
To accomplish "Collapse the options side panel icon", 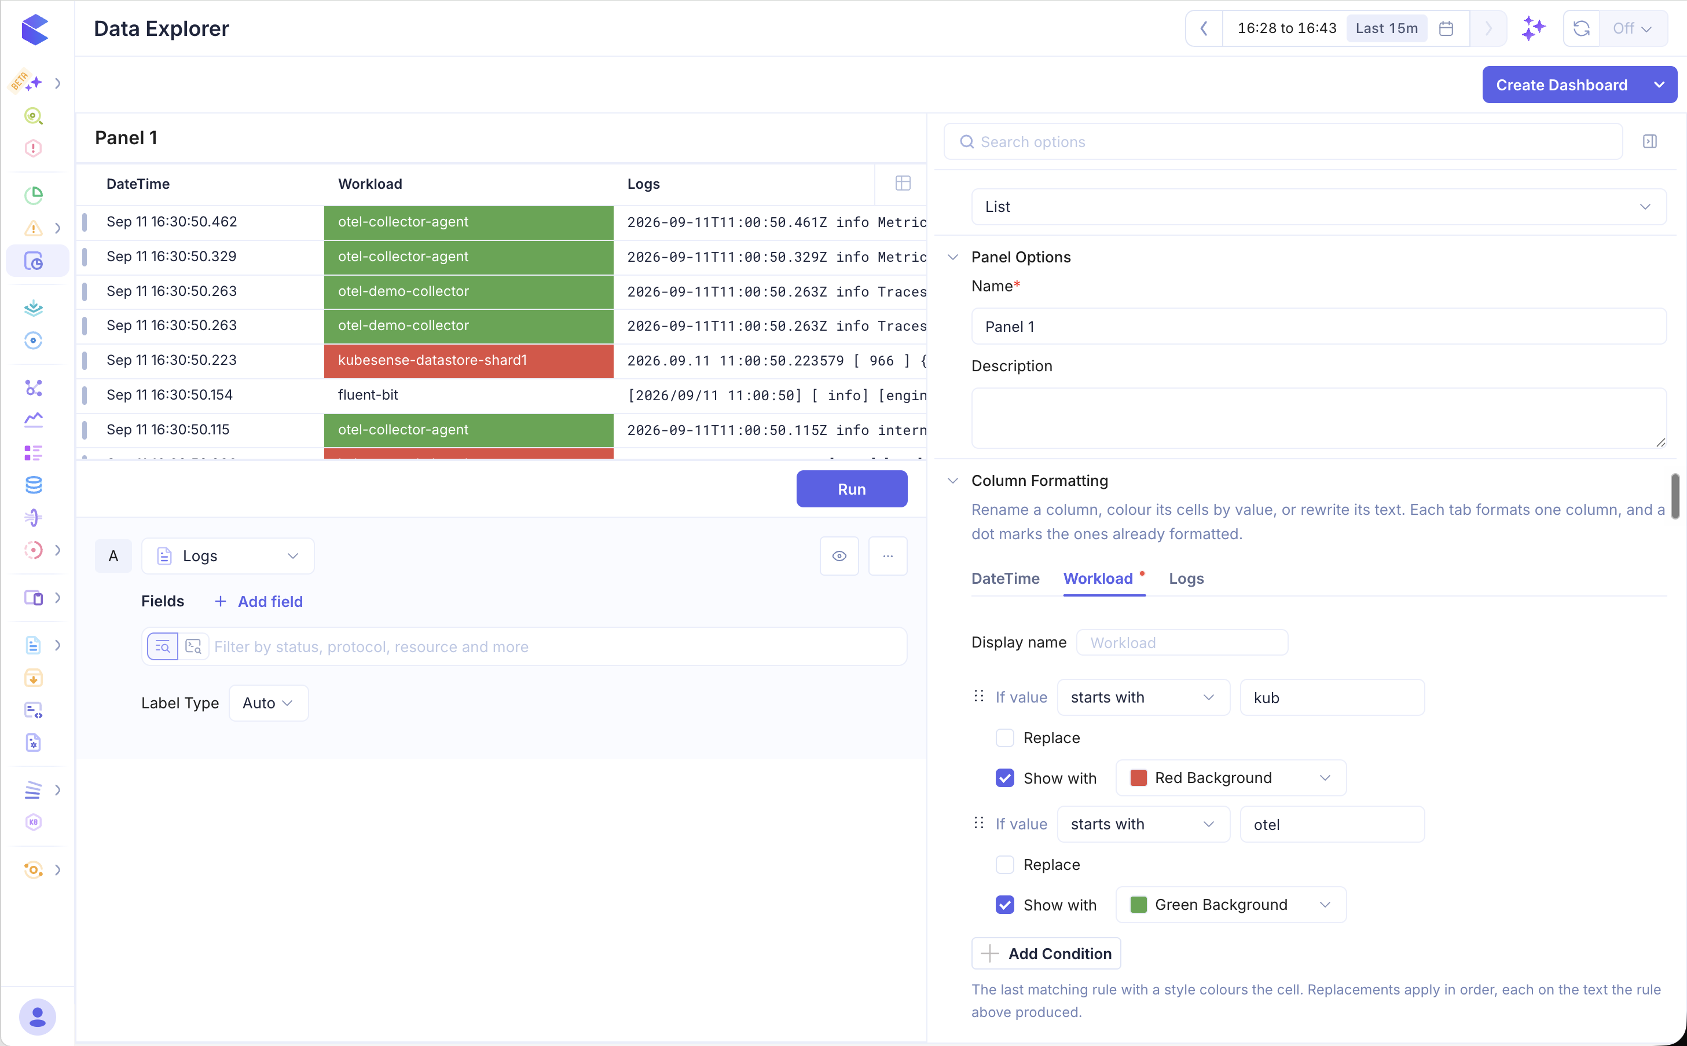I will pyautogui.click(x=1650, y=142).
